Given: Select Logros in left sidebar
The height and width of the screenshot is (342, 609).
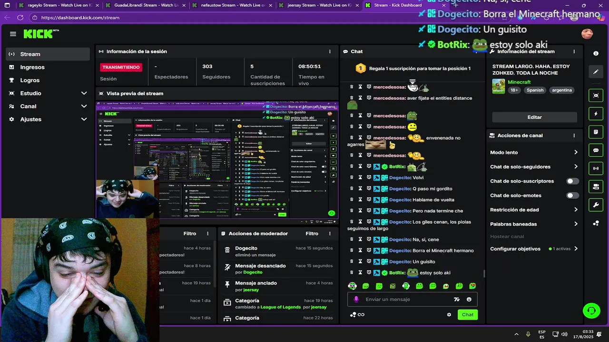Looking at the screenshot, I should point(48,80).
